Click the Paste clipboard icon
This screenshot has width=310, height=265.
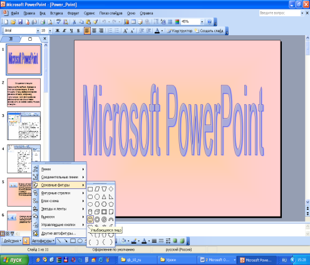click(x=88, y=22)
